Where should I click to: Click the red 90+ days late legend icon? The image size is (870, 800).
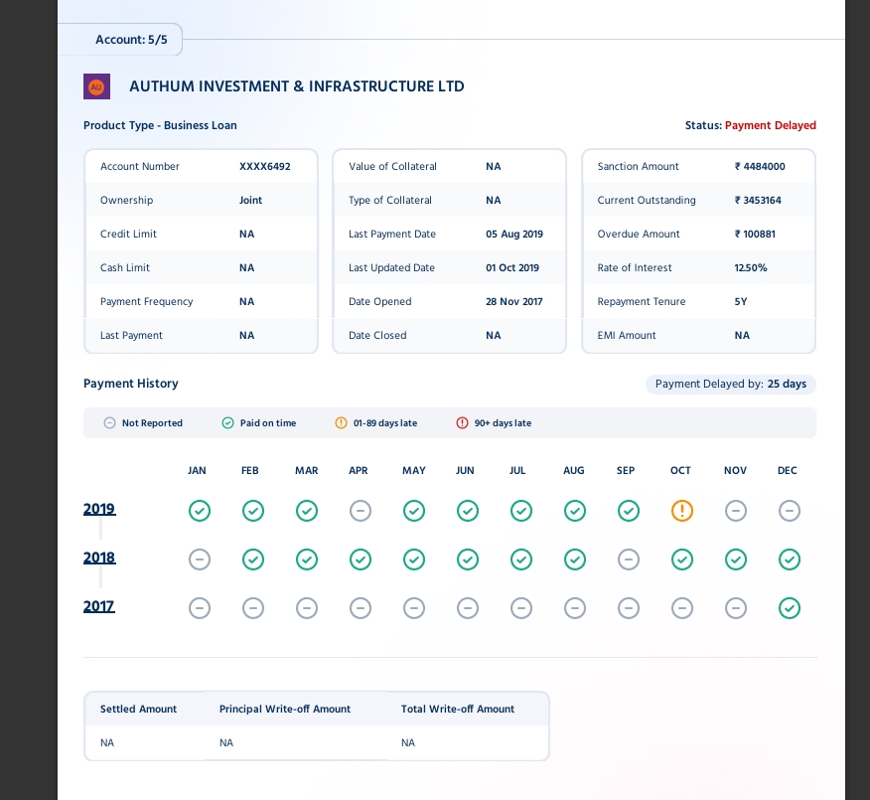click(x=462, y=423)
